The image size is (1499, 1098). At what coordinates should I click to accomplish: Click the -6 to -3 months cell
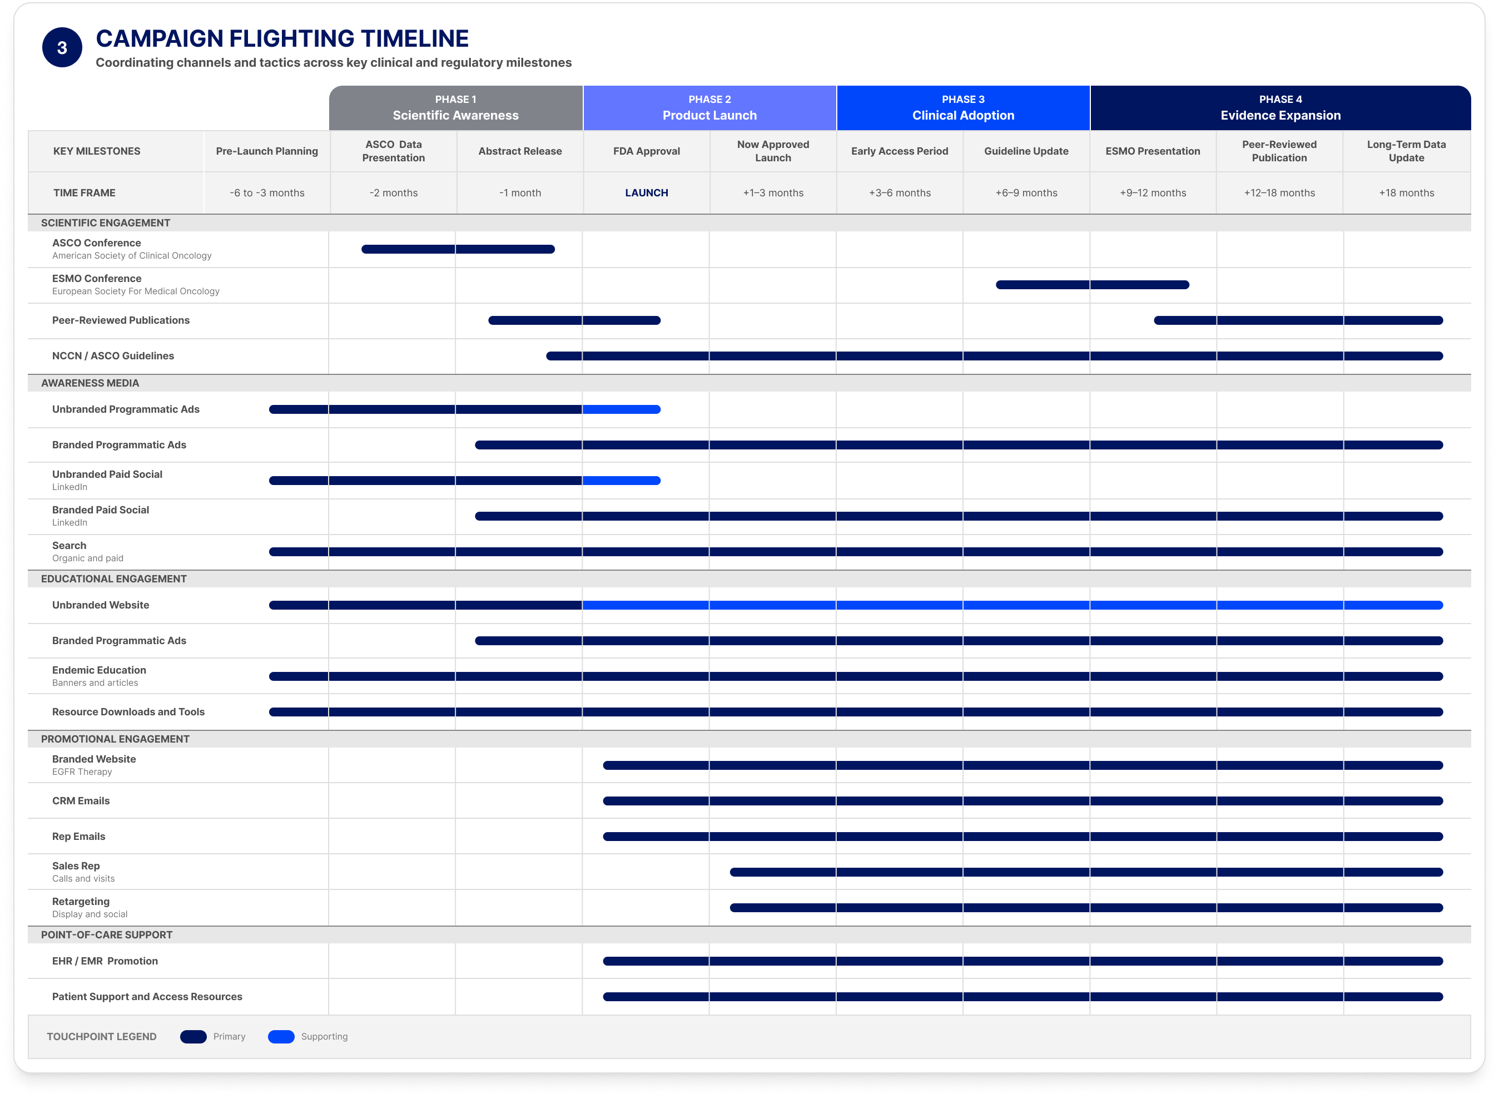tap(267, 193)
